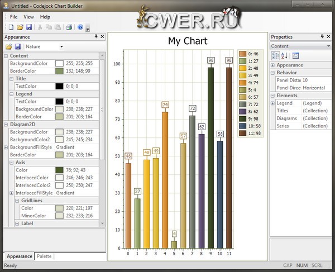Click Content BackgroundColor white swatch
Image resolution: width=335 pixels, height=272 pixels.
coord(59,64)
